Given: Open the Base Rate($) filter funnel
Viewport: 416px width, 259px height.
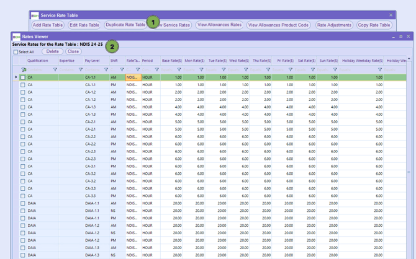Looking at the screenshot, I should (x=179, y=70).
